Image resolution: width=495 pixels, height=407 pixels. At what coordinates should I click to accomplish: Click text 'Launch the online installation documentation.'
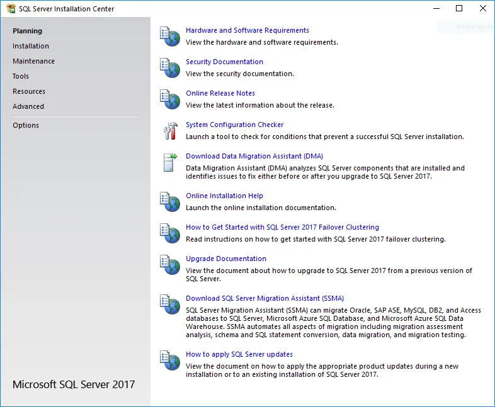[x=261, y=208]
